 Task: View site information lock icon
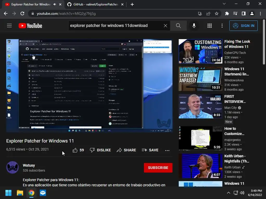pos(33,13)
